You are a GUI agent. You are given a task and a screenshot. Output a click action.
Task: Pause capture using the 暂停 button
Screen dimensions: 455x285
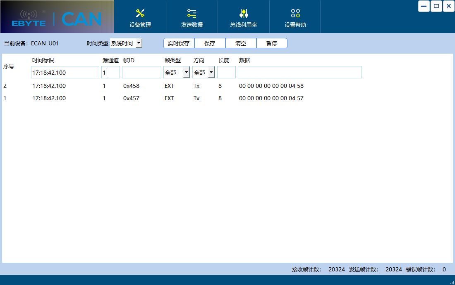tap(272, 43)
